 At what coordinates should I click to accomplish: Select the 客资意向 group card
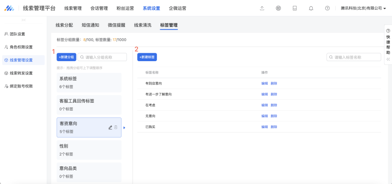point(89,127)
